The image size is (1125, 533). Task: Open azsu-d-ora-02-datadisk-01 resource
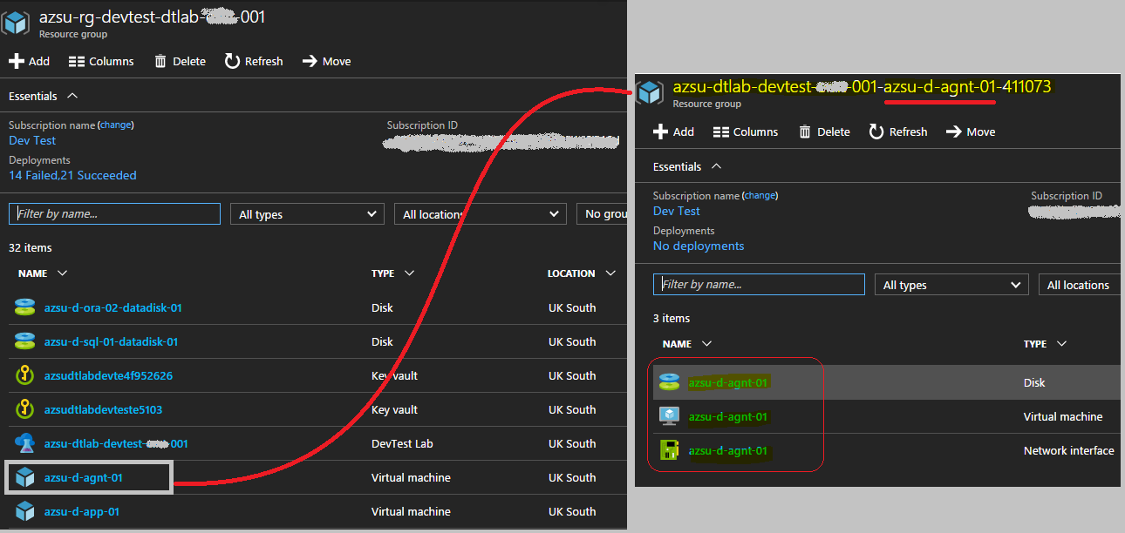pos(113,307)
